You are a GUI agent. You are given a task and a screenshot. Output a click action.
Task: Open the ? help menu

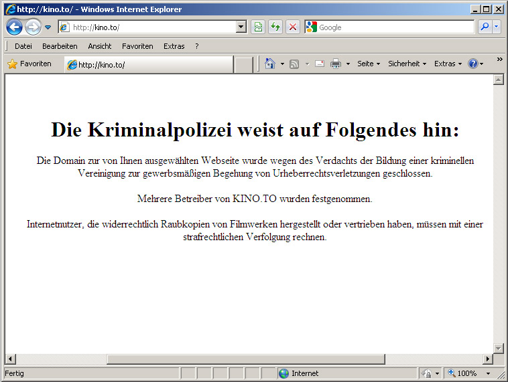point(197,46)
